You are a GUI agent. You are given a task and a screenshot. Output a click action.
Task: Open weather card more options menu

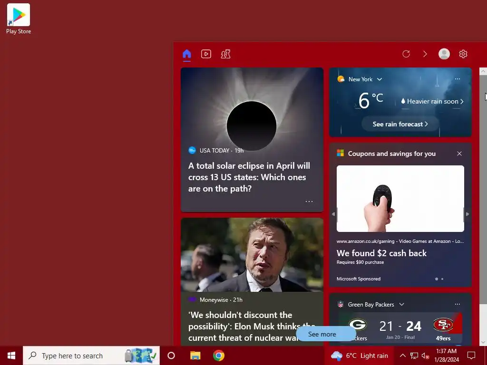pos(457,79)
